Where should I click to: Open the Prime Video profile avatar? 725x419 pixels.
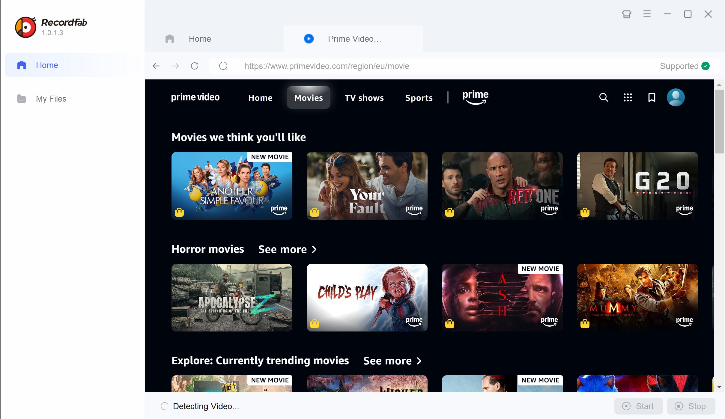(676, 97)
